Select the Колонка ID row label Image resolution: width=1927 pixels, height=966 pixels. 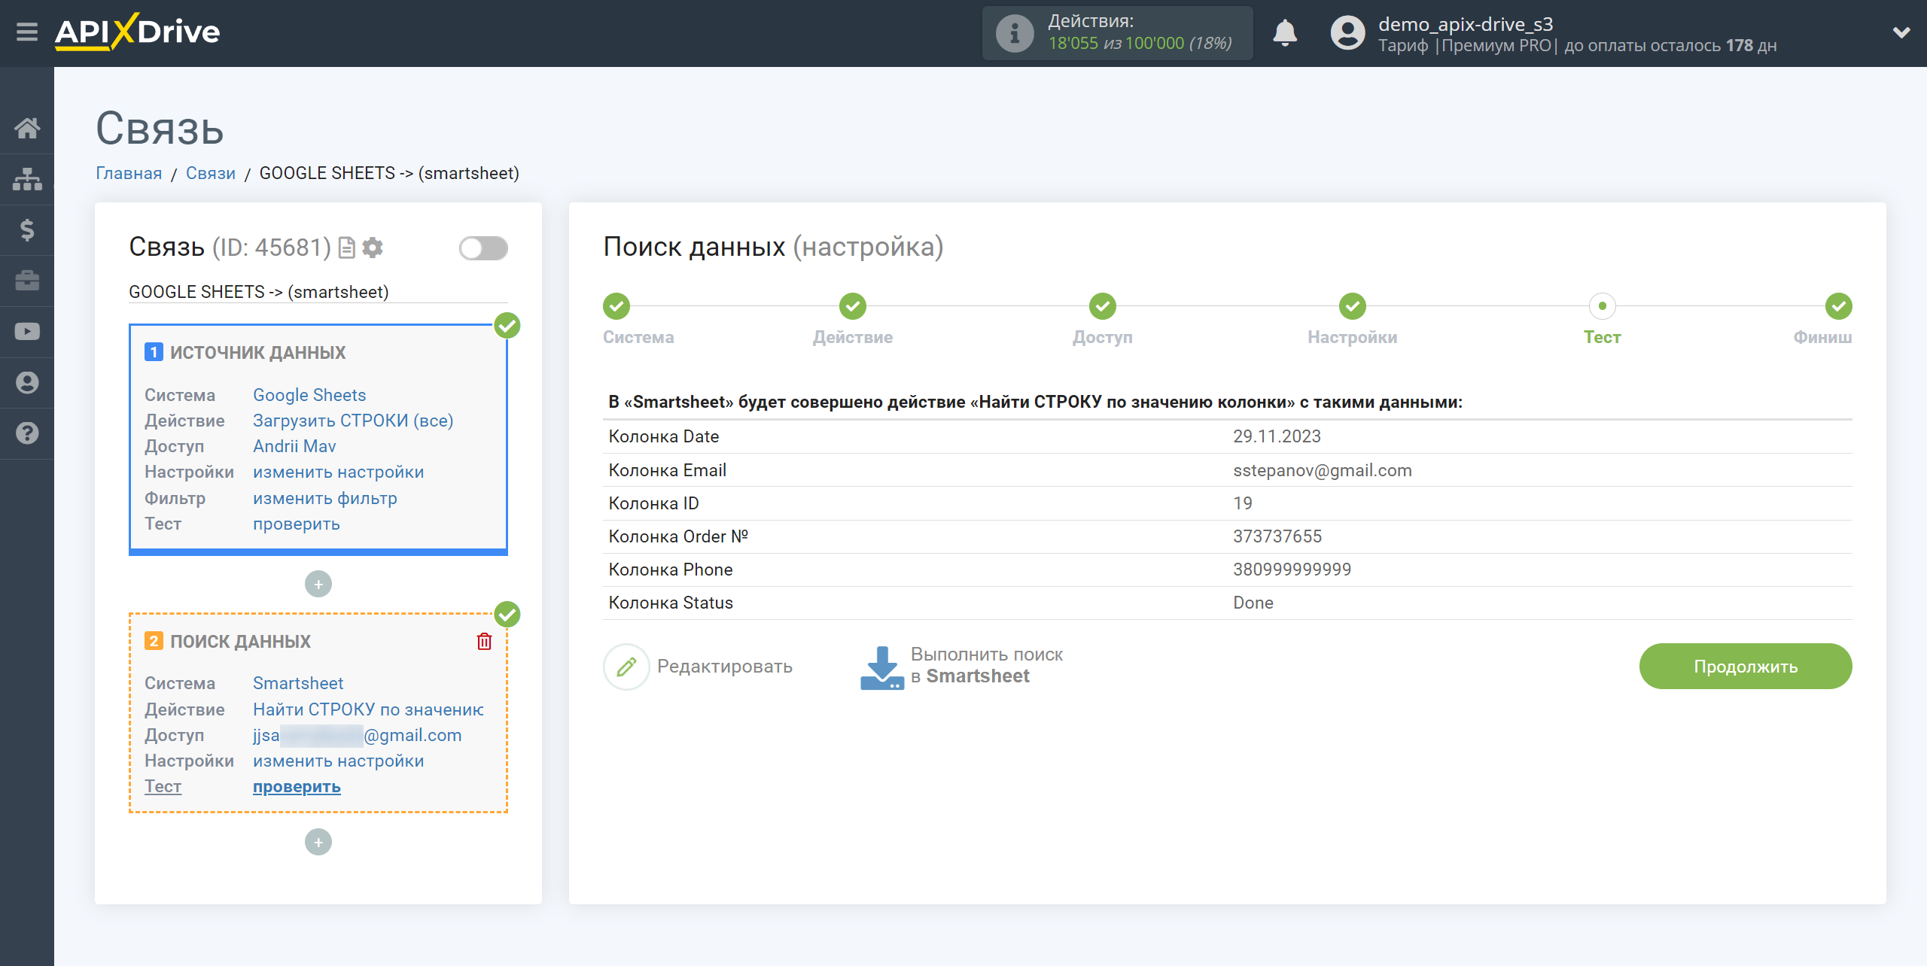[653, 503]
